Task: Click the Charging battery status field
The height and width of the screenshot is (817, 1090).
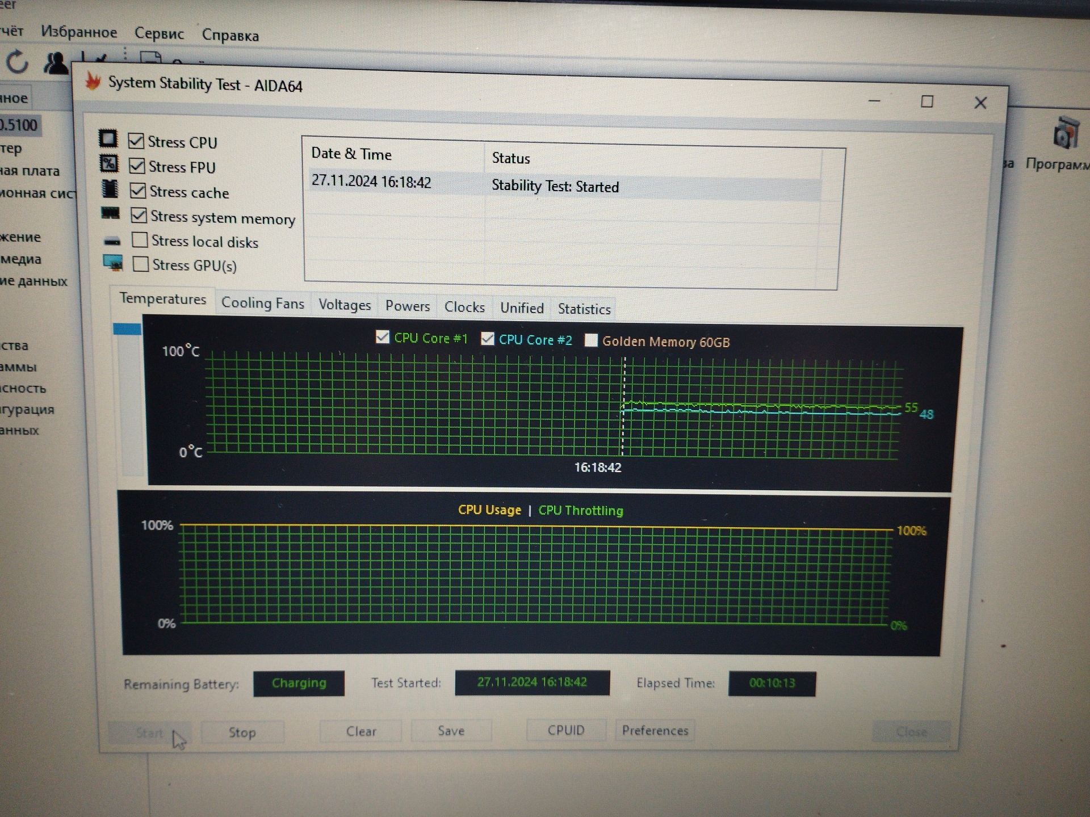Action: tap(299, 683)
